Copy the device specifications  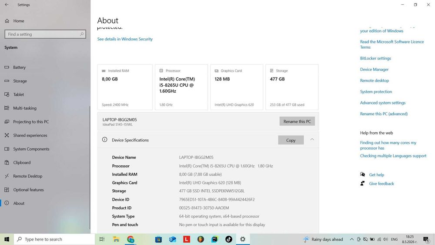click(291, 140)
